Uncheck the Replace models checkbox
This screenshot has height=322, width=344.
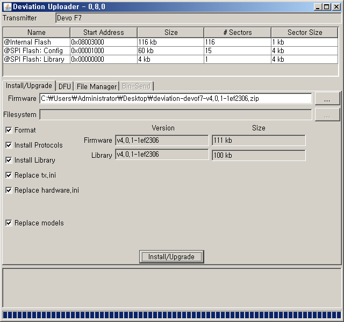tap(9, 223)
